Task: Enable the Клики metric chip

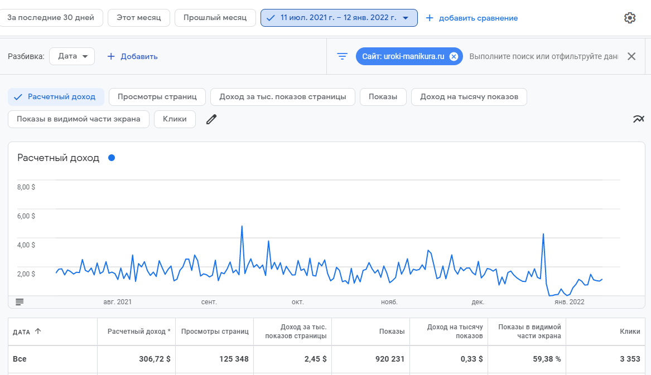Action: (175, 119)
